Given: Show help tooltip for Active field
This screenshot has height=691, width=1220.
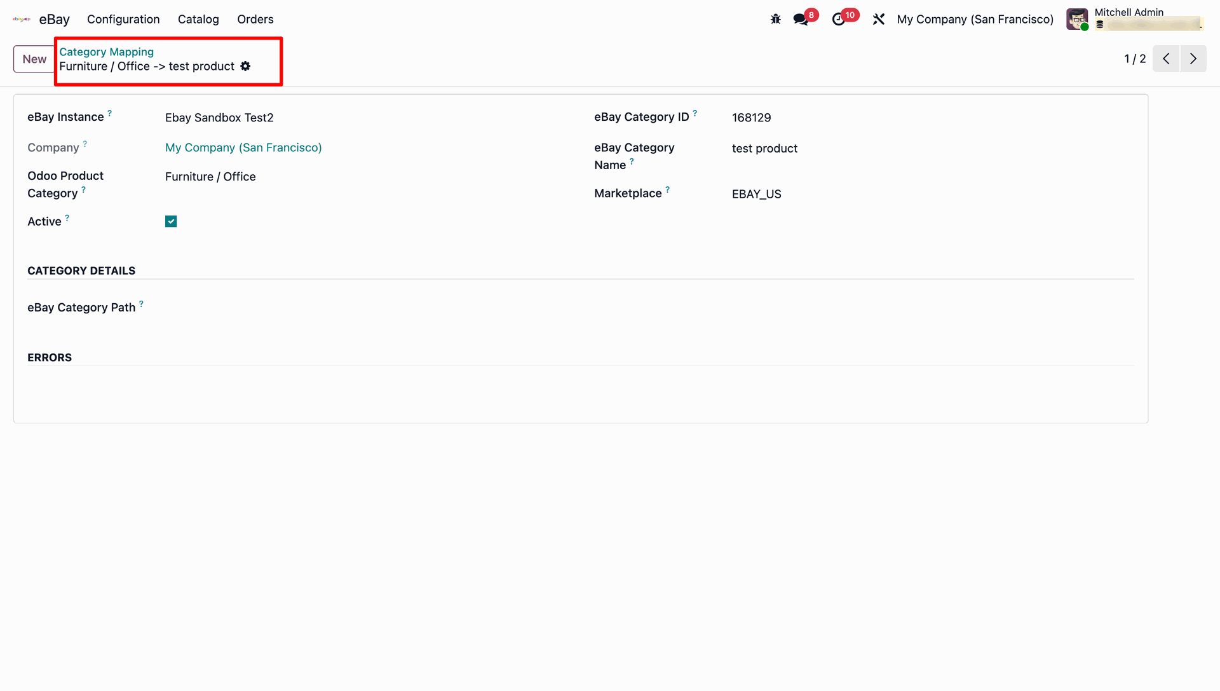Looking at the screenshot, I should tap(67, 217).
